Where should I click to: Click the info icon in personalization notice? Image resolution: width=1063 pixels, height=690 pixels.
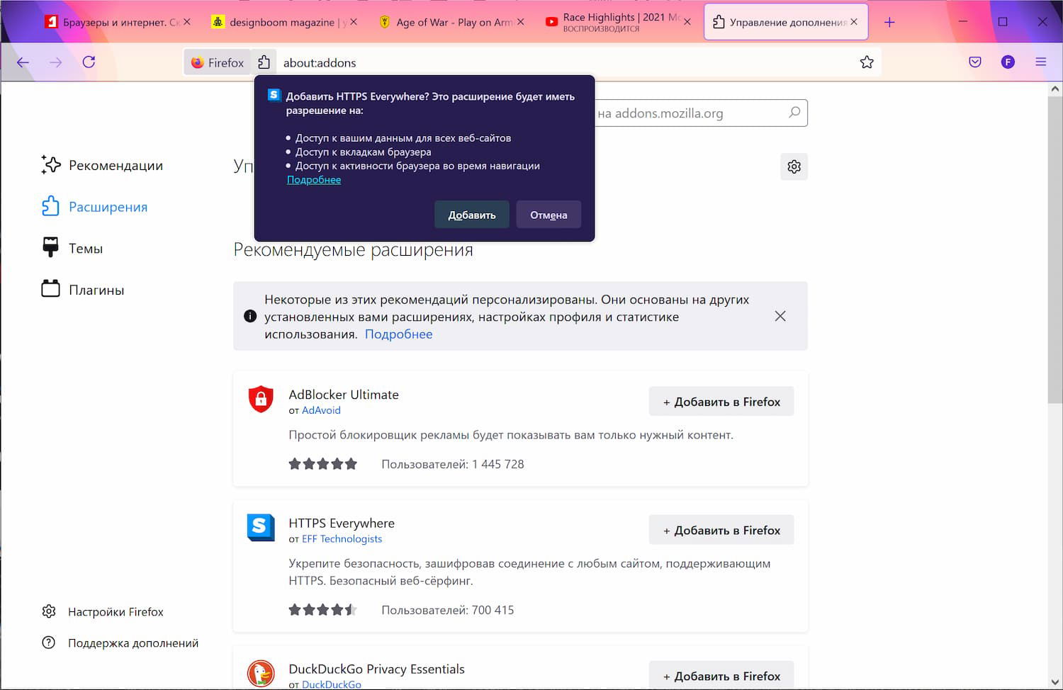click(250, 316)
